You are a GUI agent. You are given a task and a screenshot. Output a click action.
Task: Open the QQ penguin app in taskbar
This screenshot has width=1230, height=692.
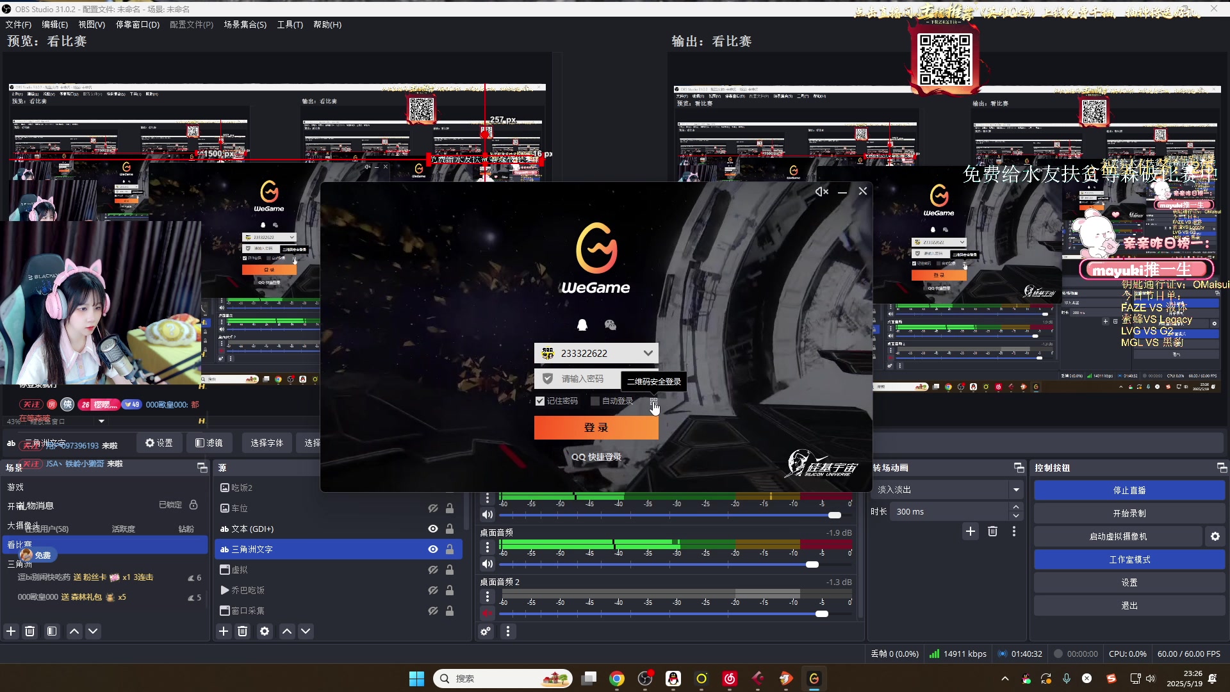click(x=673, y=679)
